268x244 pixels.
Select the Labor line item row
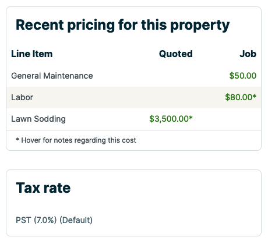coord(133,97)
